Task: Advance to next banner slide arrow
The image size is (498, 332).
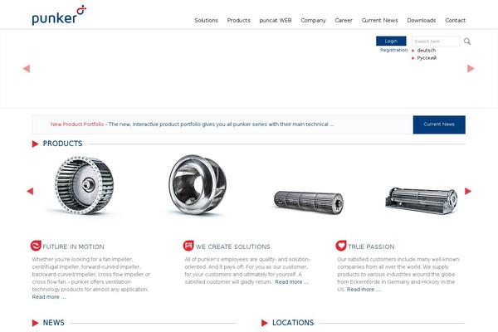Action: coord(471,69)
